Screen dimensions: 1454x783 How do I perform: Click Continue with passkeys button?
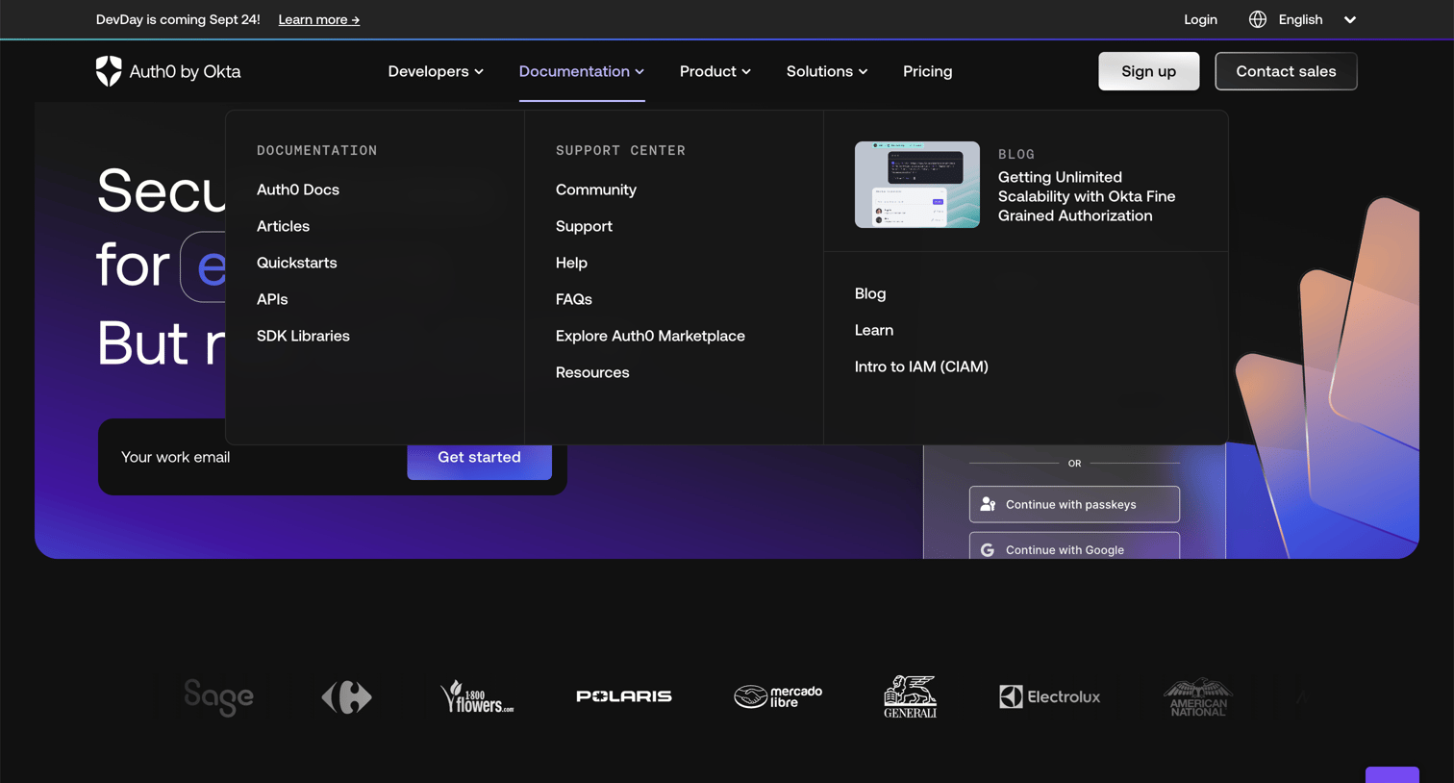click(1074, 504)
